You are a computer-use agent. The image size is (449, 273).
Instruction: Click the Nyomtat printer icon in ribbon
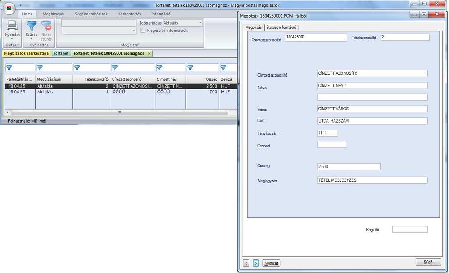tap(12, 26)
